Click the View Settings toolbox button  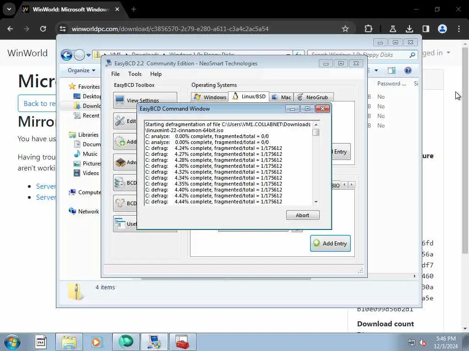[145, 100]
